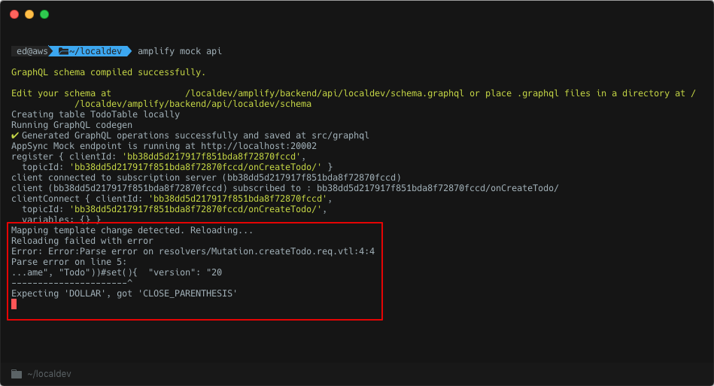The width and height of the screenshot is (714, 386).
Task: Click the yellow minimize window button
Action: click(x=29, y=14)
